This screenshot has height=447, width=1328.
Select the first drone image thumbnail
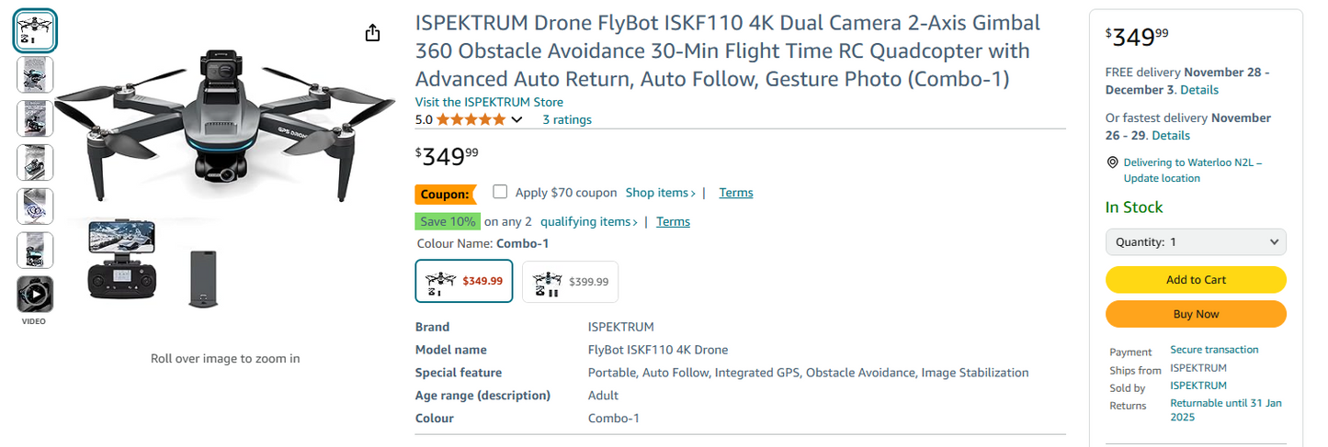(x=35, y=30)
